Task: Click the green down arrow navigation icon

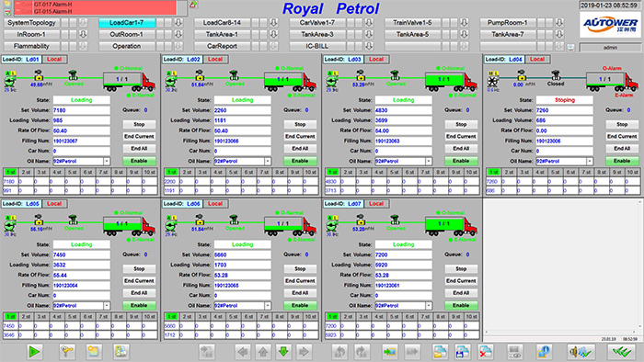Action: (x=283, y=352)
